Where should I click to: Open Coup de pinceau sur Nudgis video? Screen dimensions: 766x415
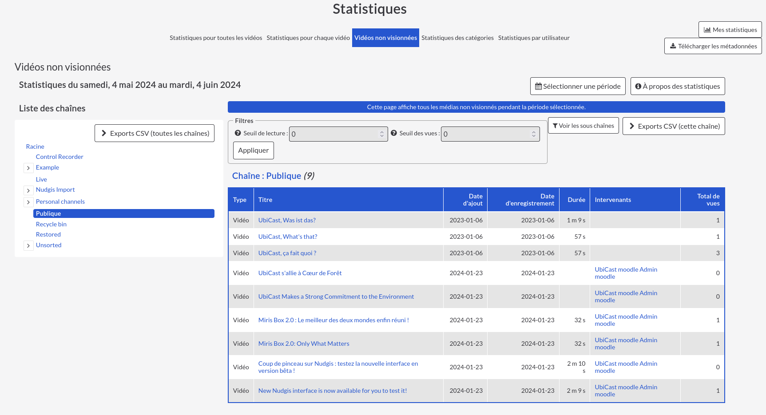pyautogui.click(x=338, y=367)
